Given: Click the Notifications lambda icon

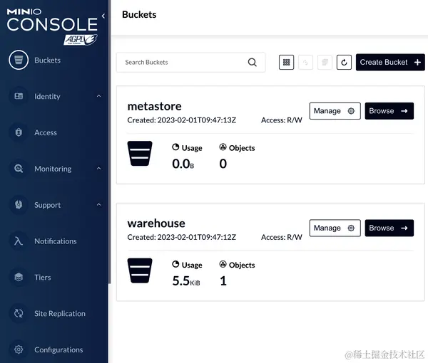Looking at the screenshot, I should point(19,241).
